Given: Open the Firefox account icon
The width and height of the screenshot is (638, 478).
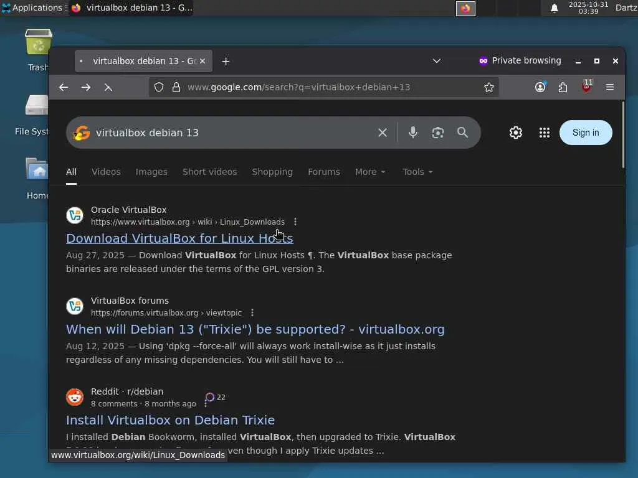Looking at the screenshot, I should pyautogui.click(x=540, y=87).
